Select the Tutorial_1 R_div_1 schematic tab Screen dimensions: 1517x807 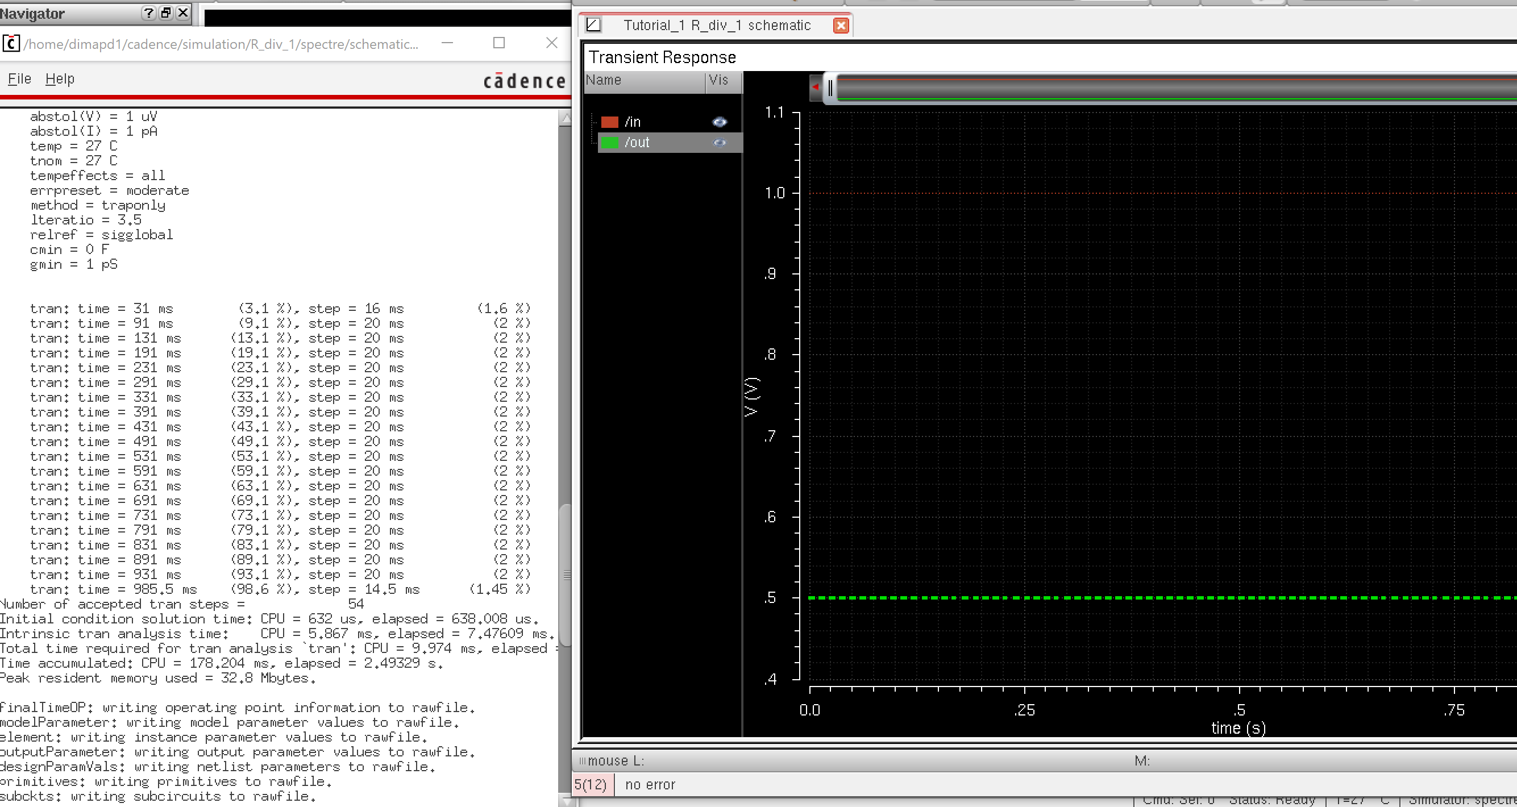tap(716, 26)
